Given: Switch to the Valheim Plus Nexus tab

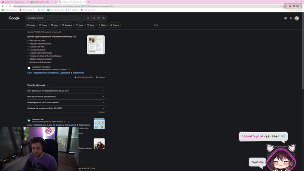Looking at the screenshot, I should [x=15, y=2].
